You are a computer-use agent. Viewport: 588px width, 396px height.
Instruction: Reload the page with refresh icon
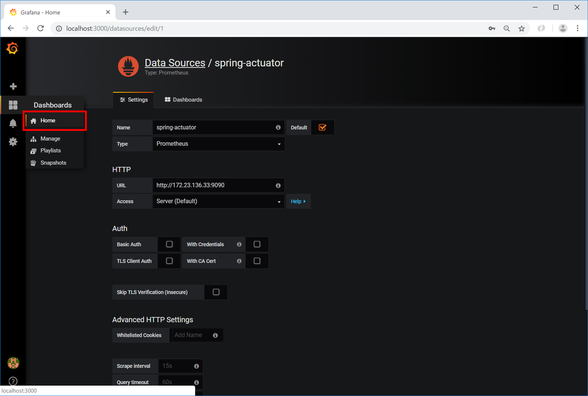click(x=41, y=29)
